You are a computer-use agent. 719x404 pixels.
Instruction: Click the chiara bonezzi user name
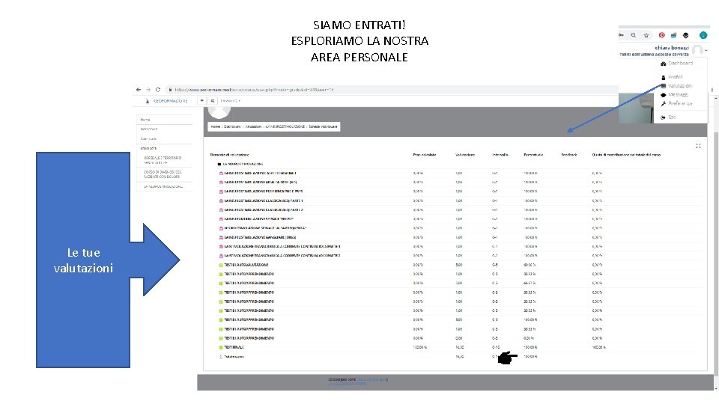click(672, 48)
